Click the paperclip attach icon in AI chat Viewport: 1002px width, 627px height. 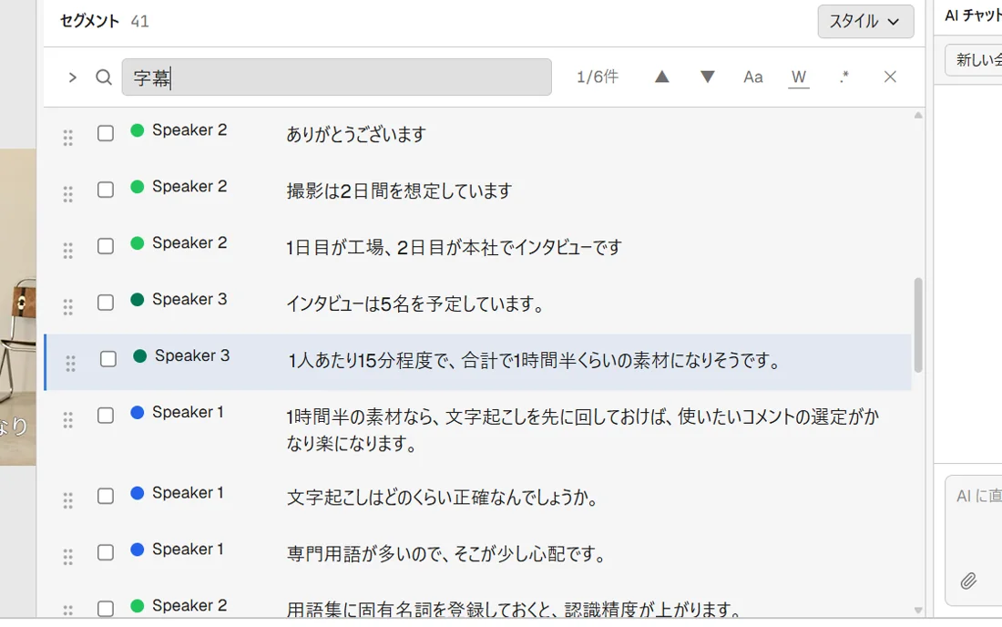pyautogui.click(x=969, y=581)
